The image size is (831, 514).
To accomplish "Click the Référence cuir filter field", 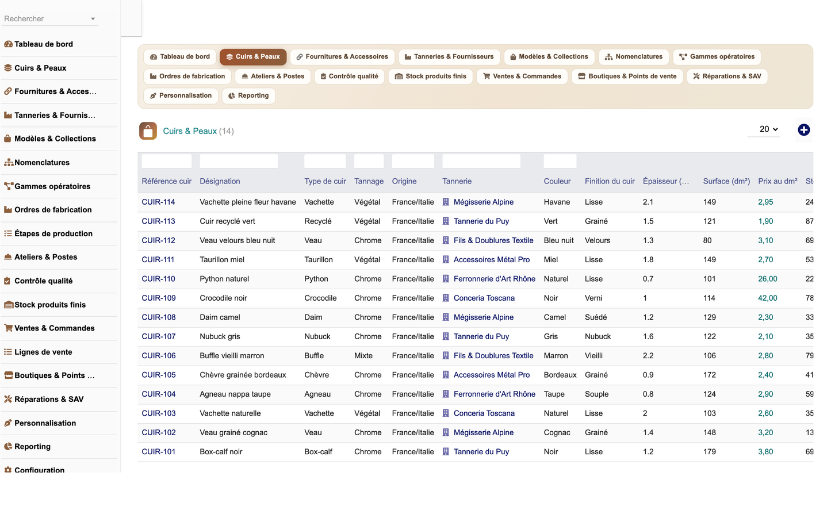I will pos(167,161).
